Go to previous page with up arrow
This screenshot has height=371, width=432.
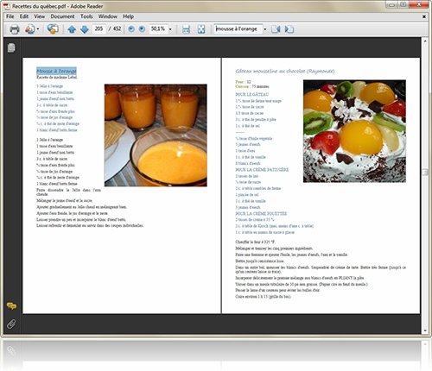click(72, 29)
